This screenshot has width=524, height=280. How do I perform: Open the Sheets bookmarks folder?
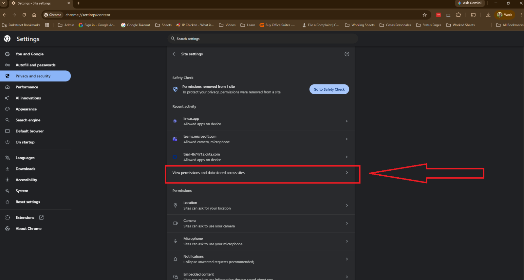point(163,25)
